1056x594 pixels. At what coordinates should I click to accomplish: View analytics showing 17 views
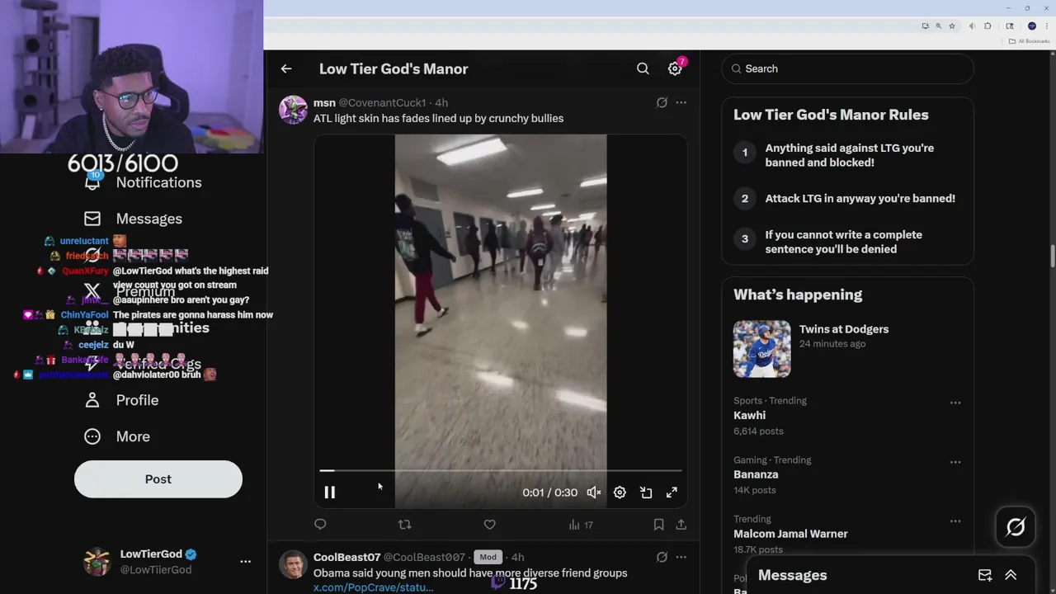[x=581, y=525]
